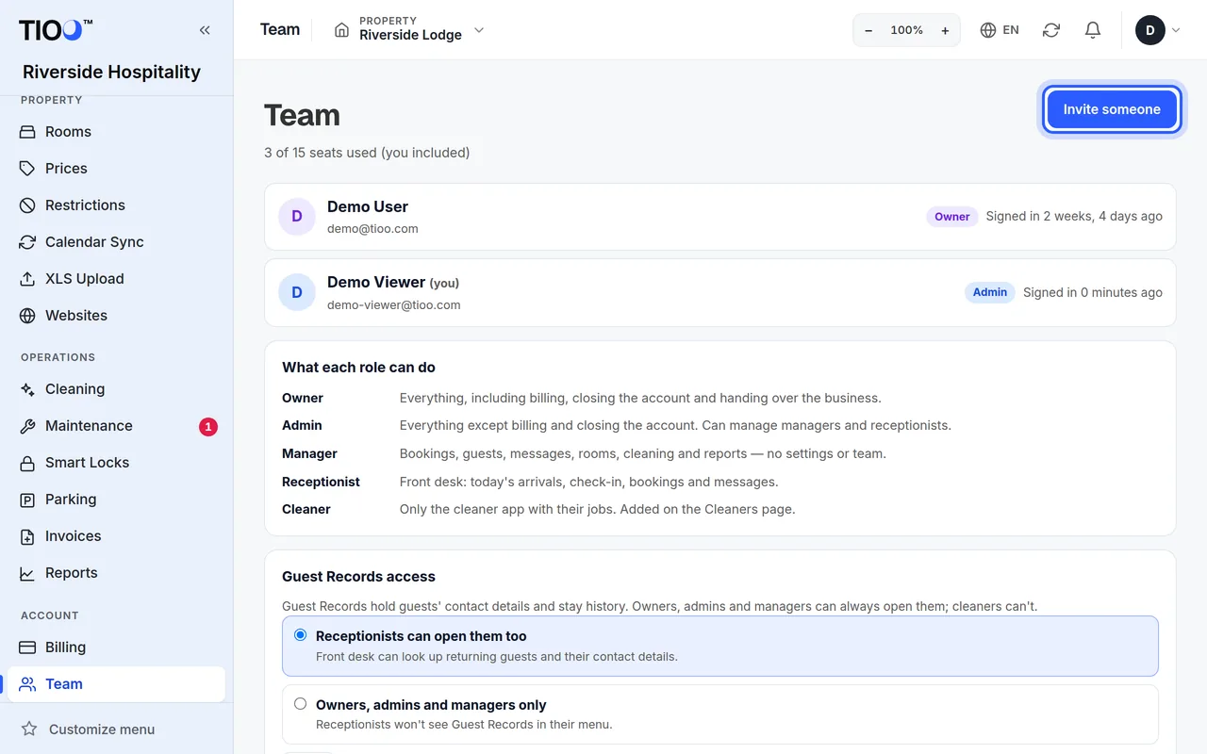The image size is (1207, 754).
Task: Open Billing via the credit card icon
Action: coord(27,647)
